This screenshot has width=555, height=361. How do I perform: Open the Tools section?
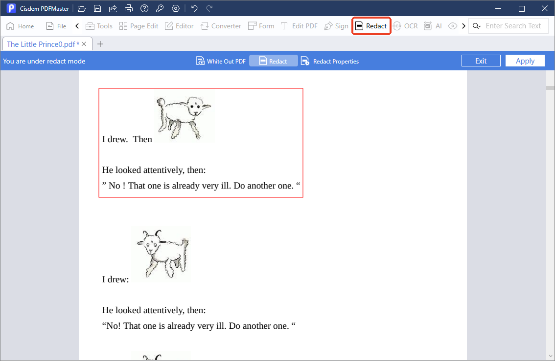coord(99,26)
